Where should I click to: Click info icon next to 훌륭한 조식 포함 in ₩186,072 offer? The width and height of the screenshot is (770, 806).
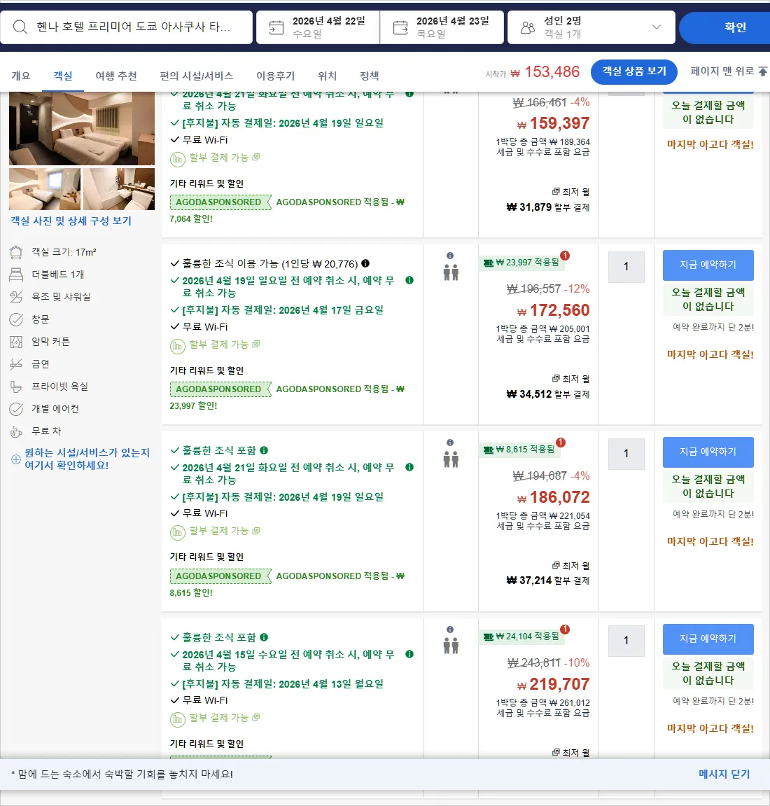[x=264, y=450]
